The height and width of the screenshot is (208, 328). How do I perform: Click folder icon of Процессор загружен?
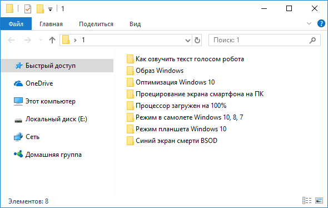click(130, 106)
